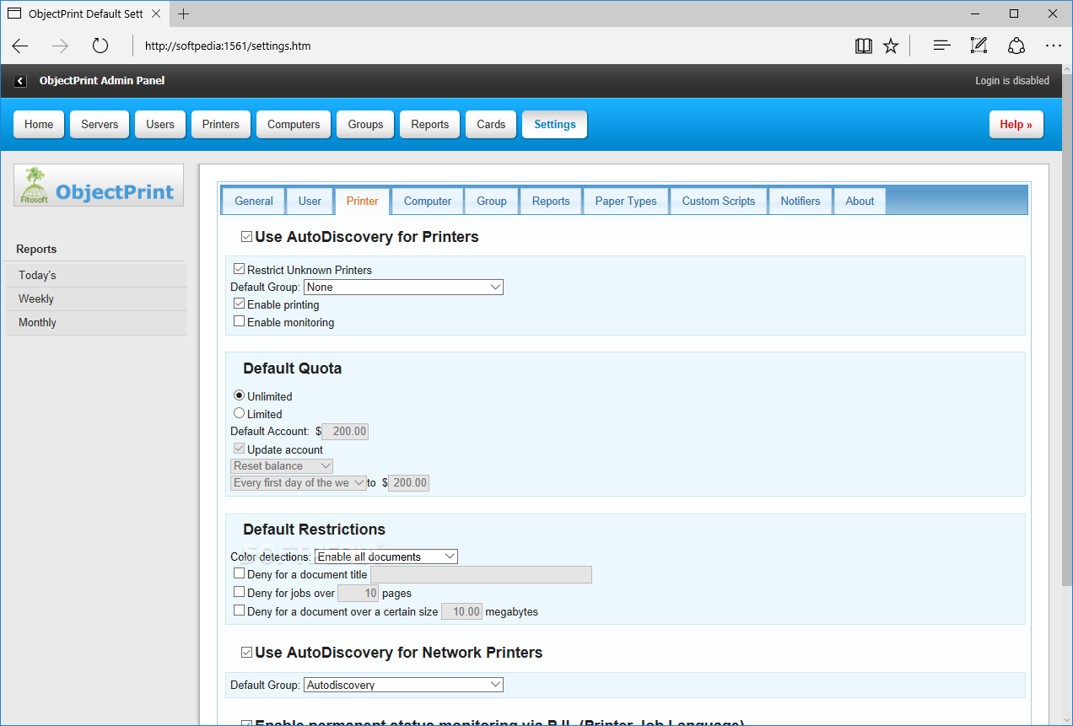Click the browser Forward arrow
Image resolution: width=1073 pixels, height=726 pixels.
(x=60, y=46)
